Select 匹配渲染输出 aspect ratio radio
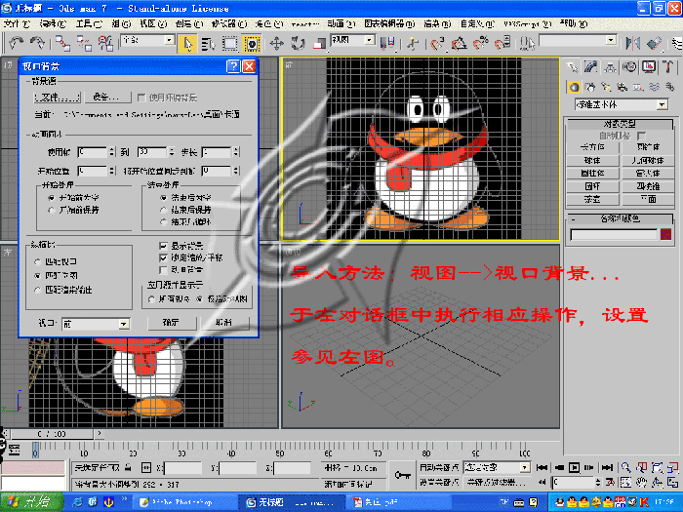Viewport: 683px width, 512px height. pyautogui.click(x=37, y=290)
